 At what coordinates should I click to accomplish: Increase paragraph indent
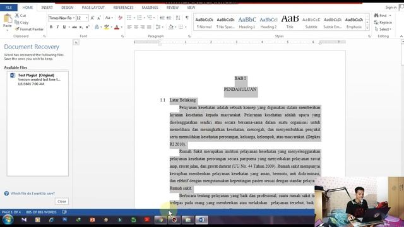pos(169,18)
